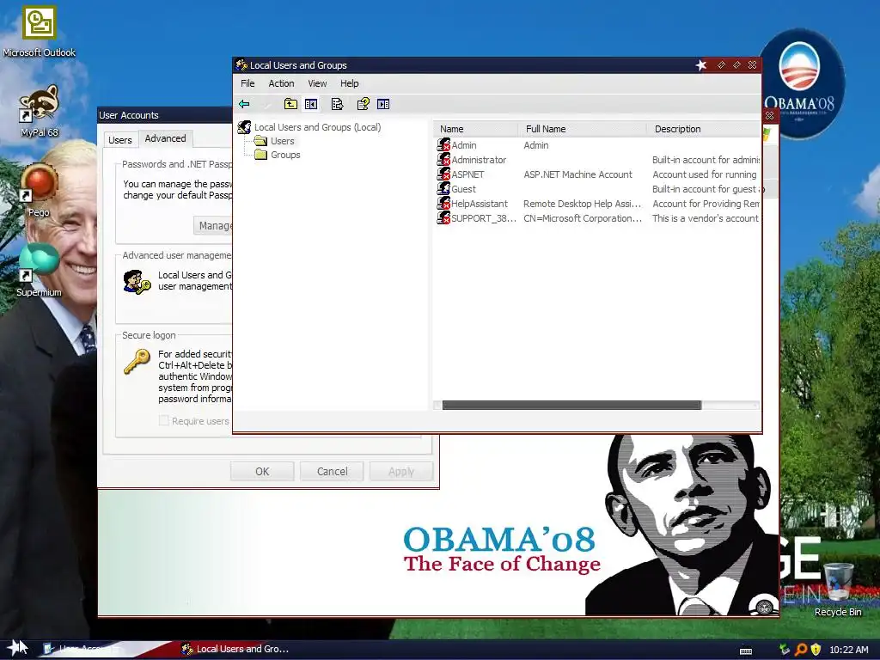Viewport: 880px width, 660px height.
Task: Open the Action menu
Action: pos(281,83)
